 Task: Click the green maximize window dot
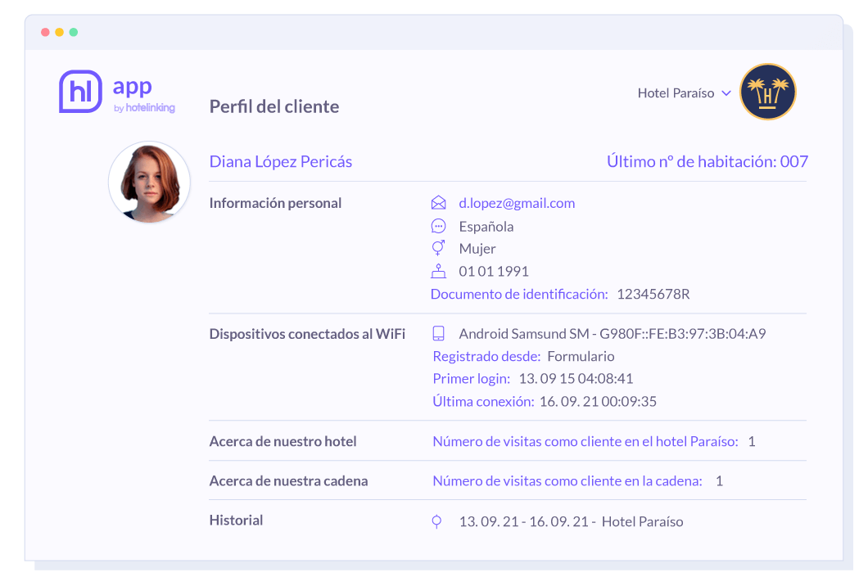click(73, 32)
